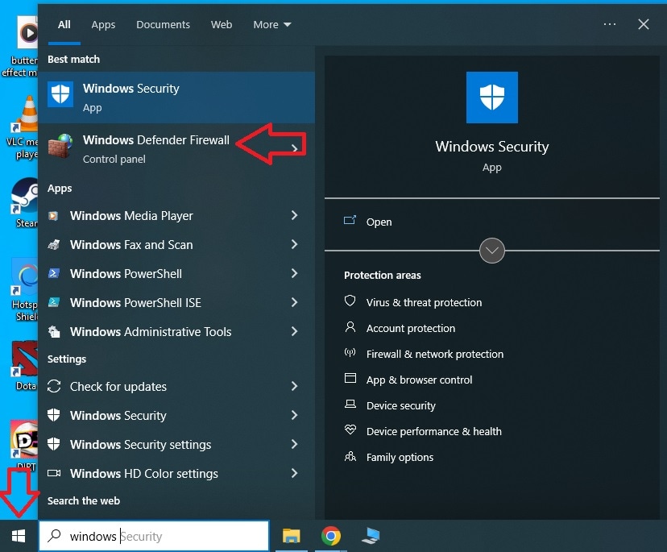
Task: Expand the Check for updates chevron
Action: (294, 386)
